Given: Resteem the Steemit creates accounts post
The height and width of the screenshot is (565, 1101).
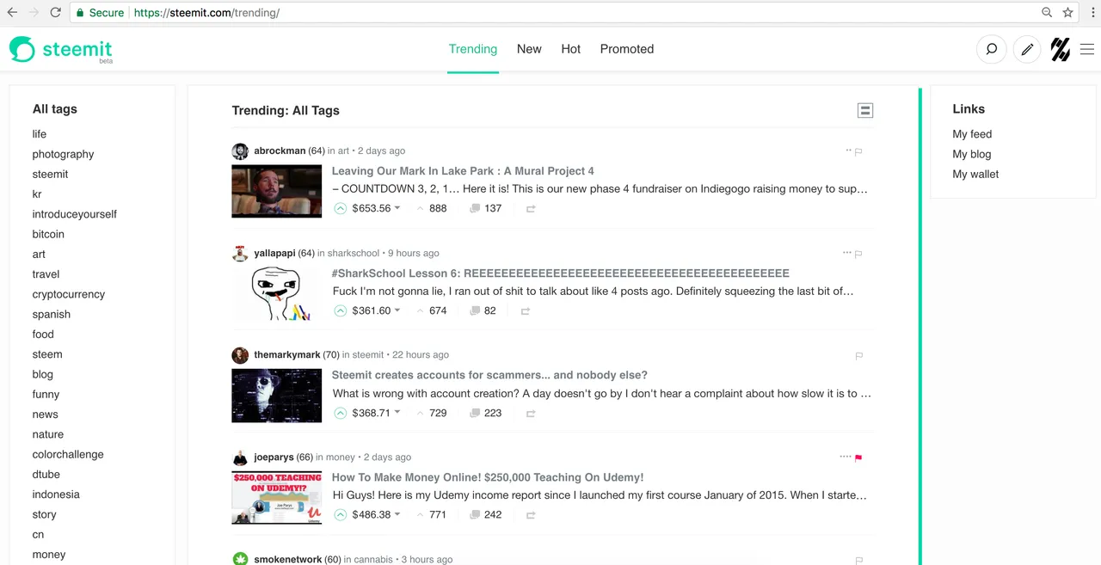Looking at the screenshot, I should tap(531, 414).
